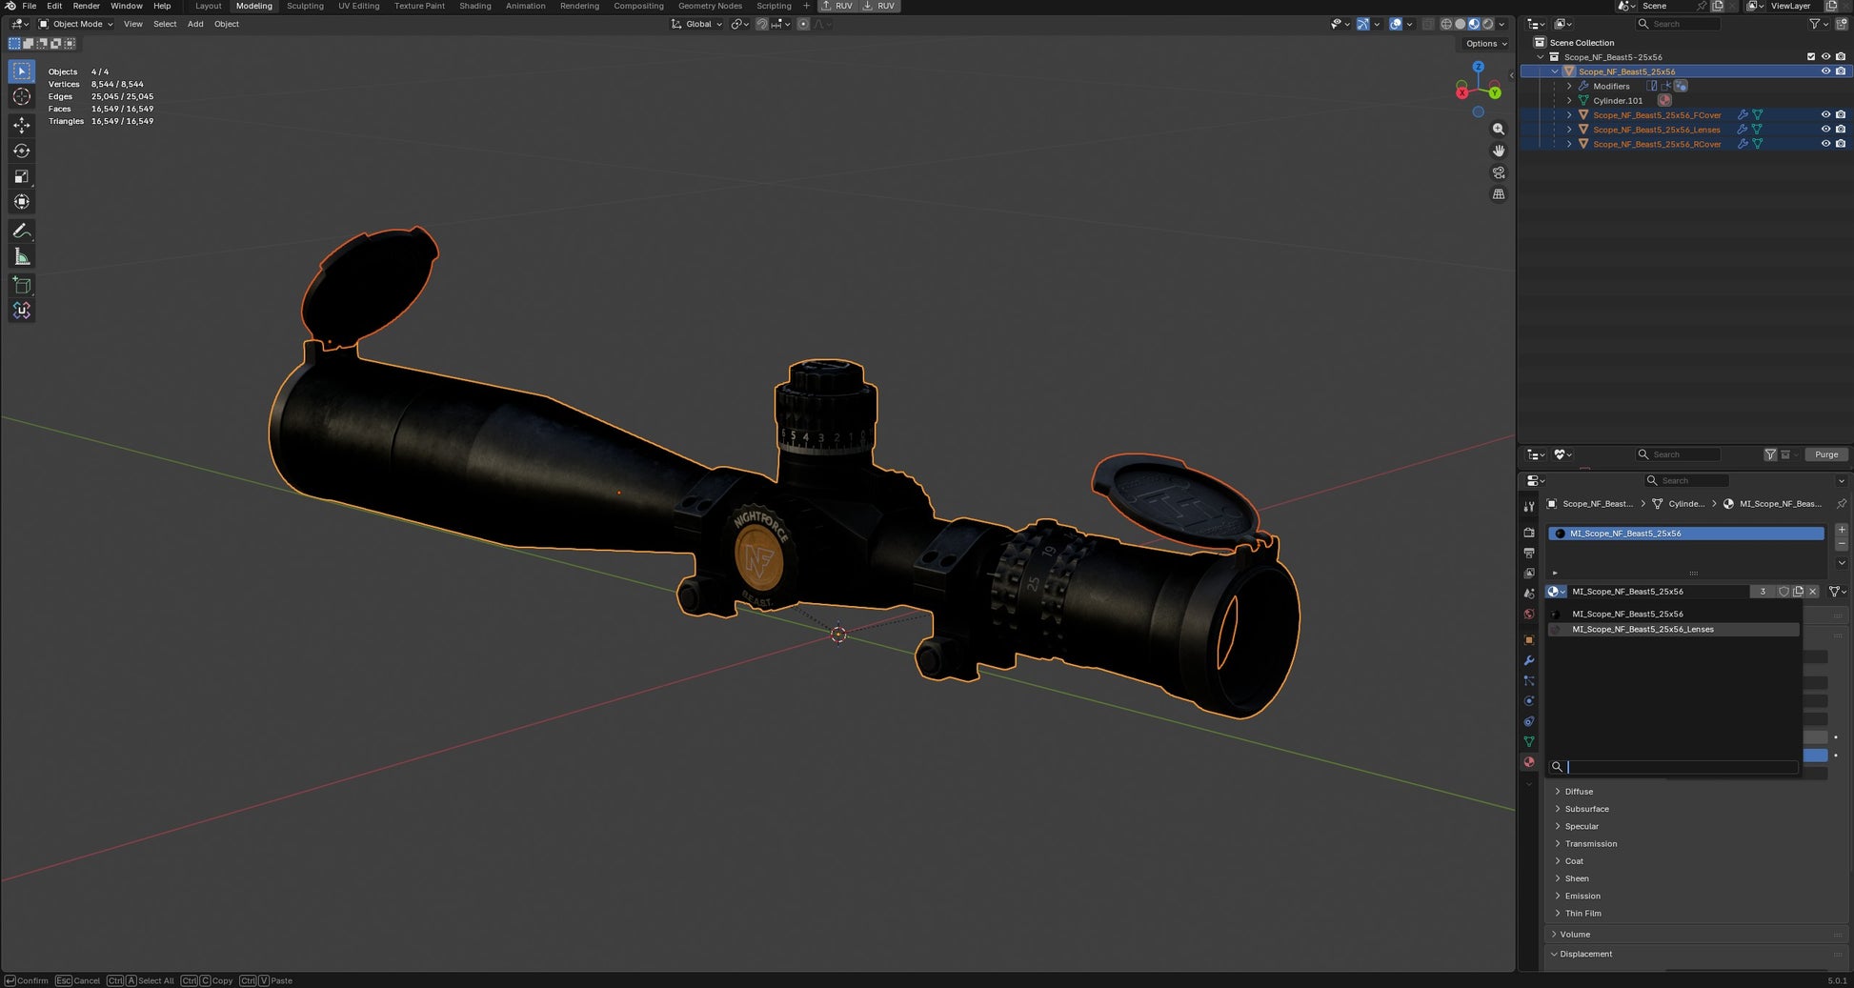The width and height of the screenshot is (1854, 988).
Task: Duplicate material with new material icon
Action: coord(1798,592)
